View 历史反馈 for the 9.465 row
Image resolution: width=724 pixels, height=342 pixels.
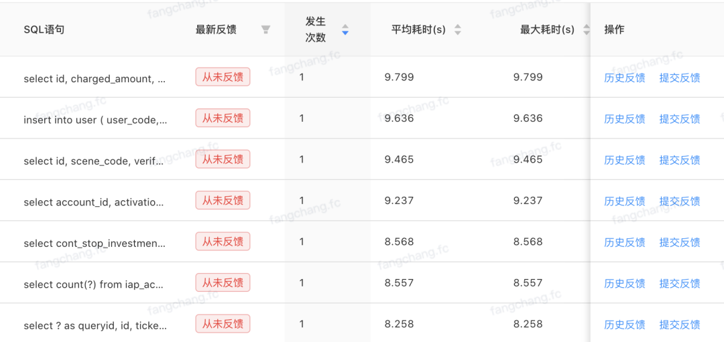tap(624, 160)
